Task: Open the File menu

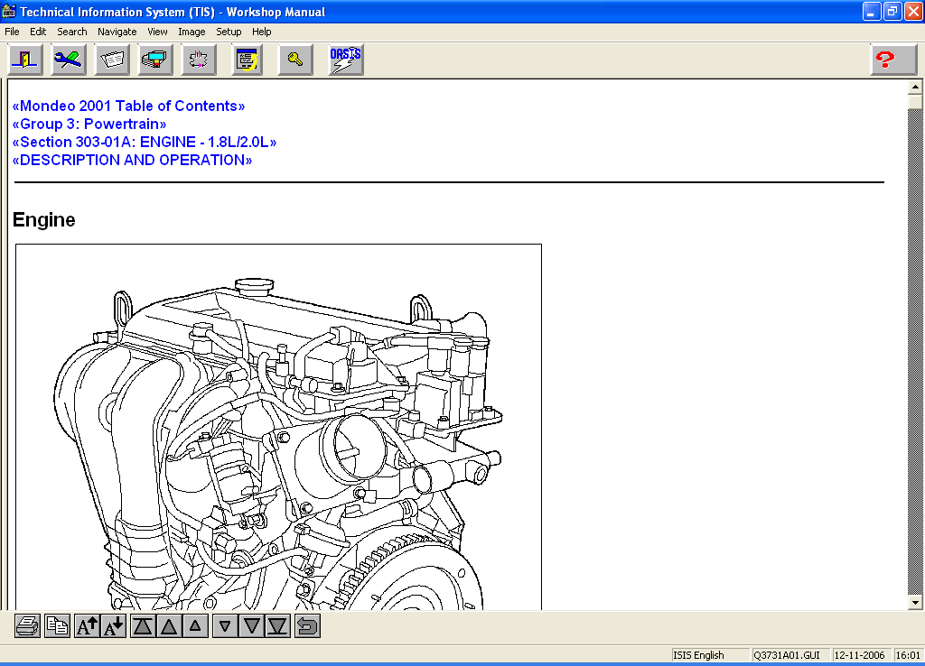Action: pyautogui.click(x=12, y=32)
